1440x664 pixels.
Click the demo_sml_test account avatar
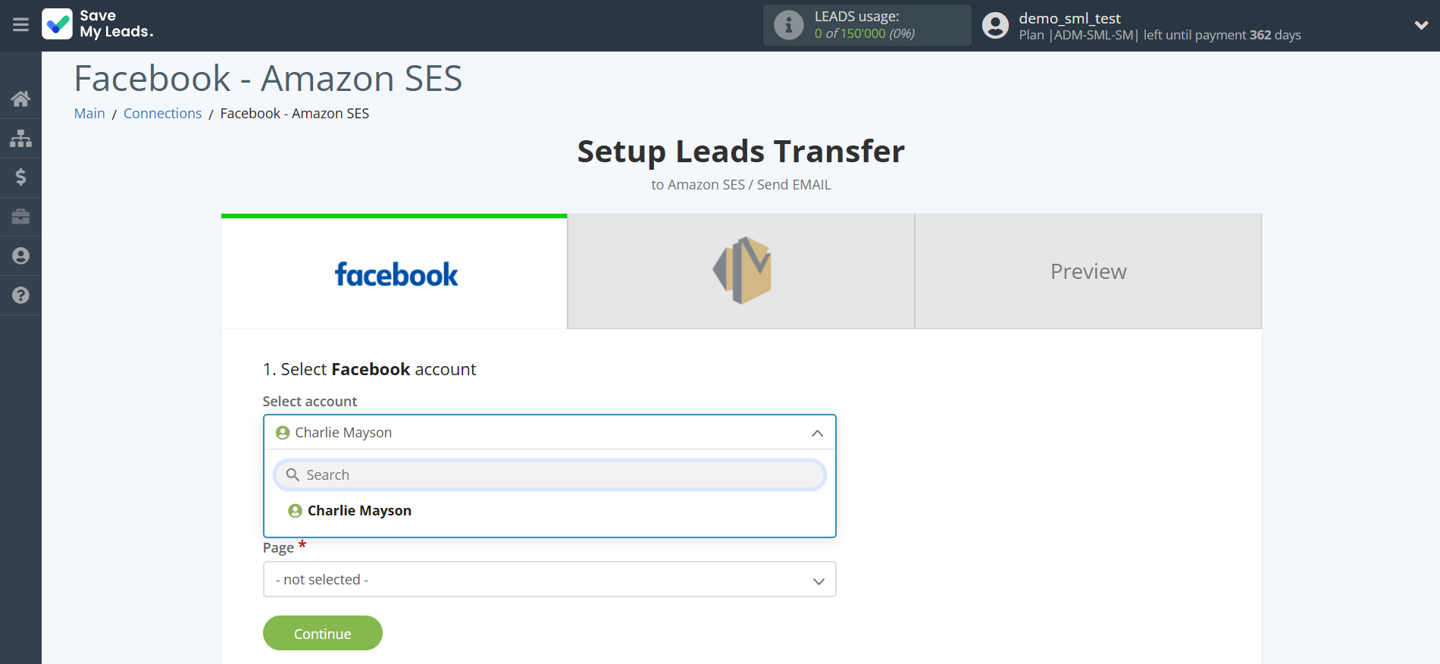(995, 26)
